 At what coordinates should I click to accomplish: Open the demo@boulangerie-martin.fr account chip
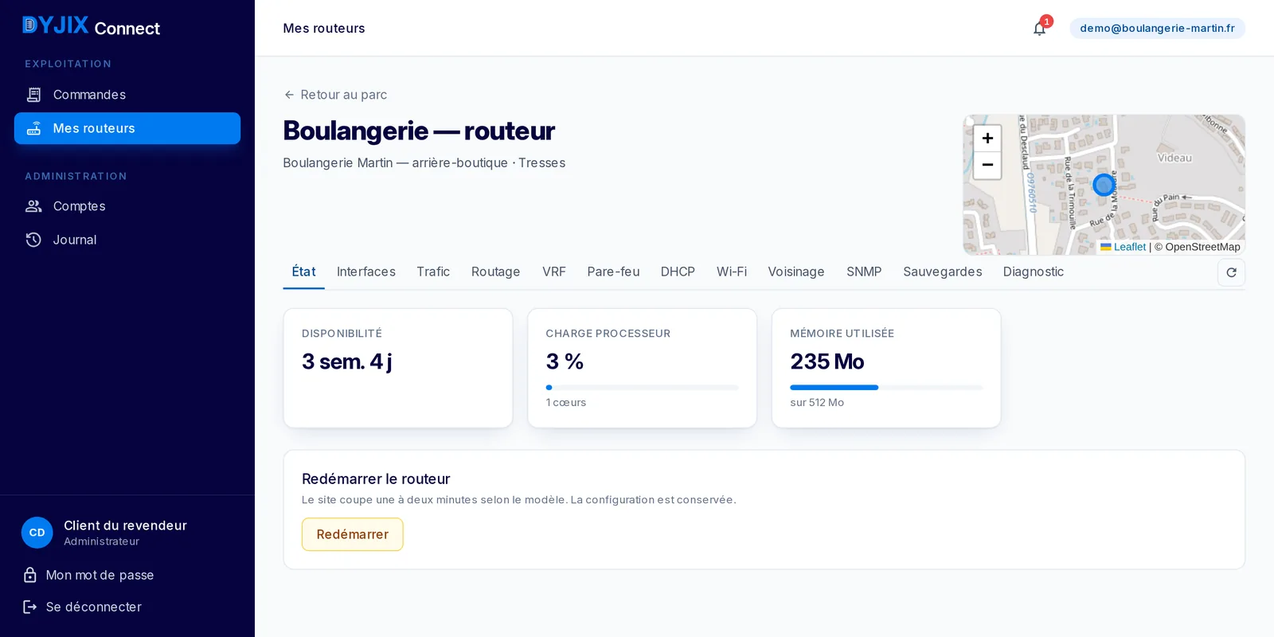pyautogui.click(x=1157, y=28)
